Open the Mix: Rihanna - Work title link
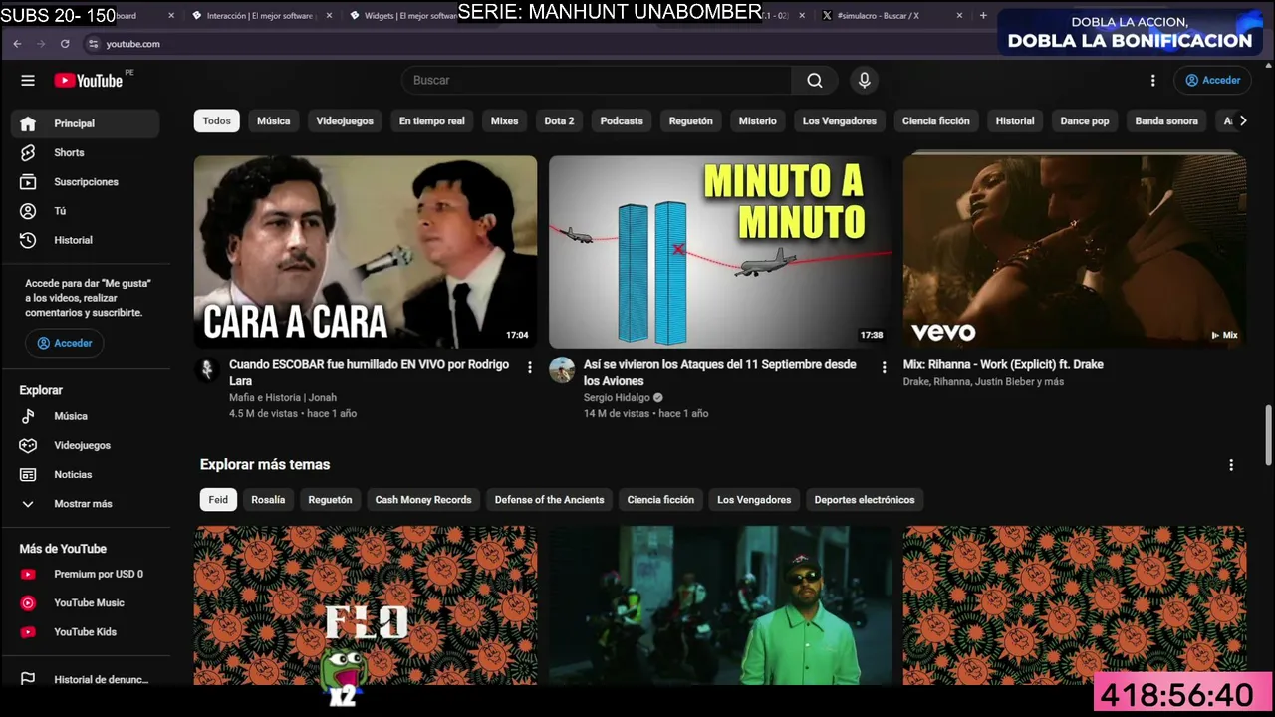The height and width of the screenshot is (717, 1275). pyautogui.click(x=1003, y=364)
